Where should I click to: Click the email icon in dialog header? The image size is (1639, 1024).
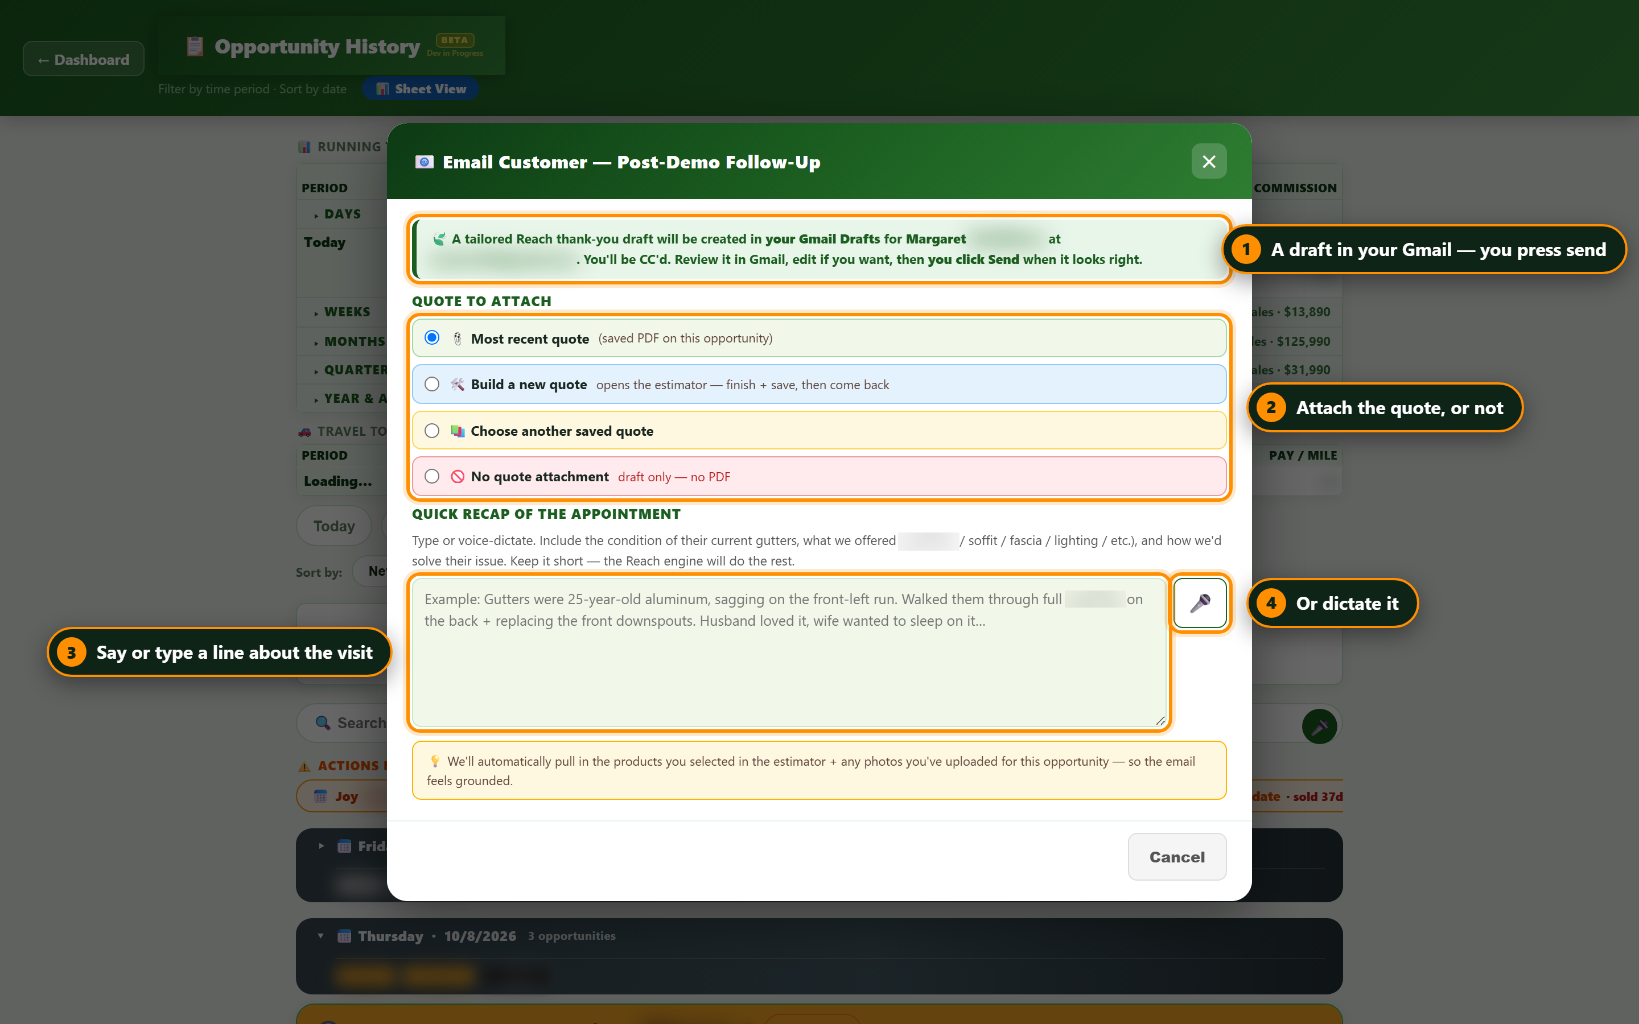[425, 162]
